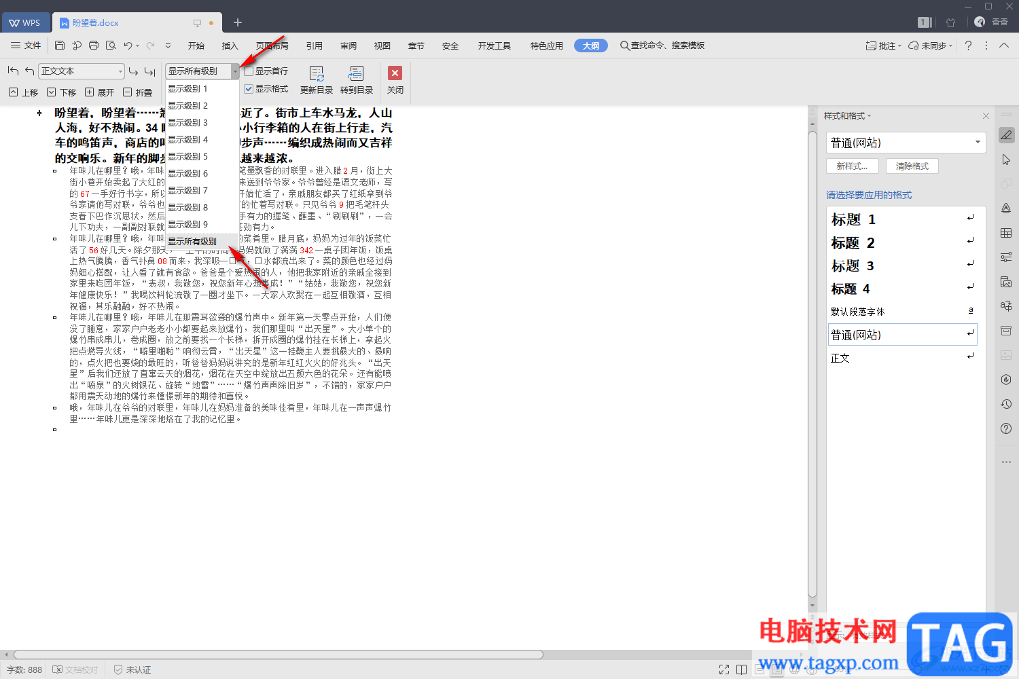
Task: Click the Undo arrow icon
Action: coord(128,45)
